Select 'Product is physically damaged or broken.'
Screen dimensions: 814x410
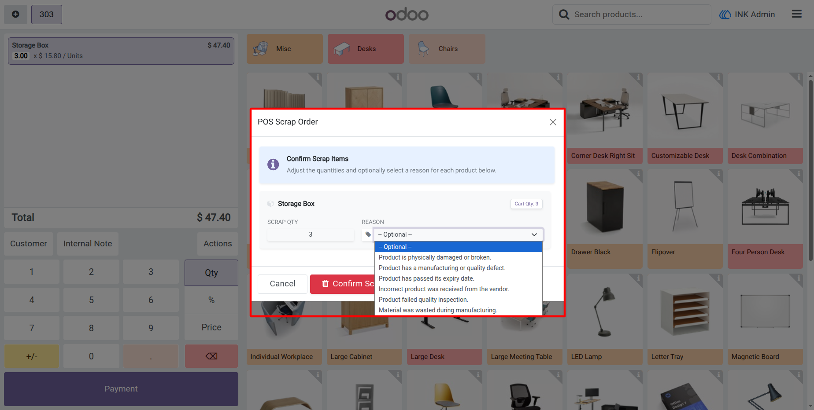click(458, 257)
